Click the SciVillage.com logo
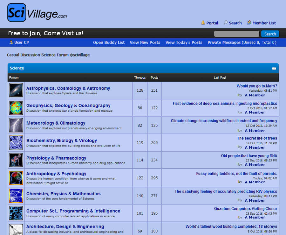 37,12
